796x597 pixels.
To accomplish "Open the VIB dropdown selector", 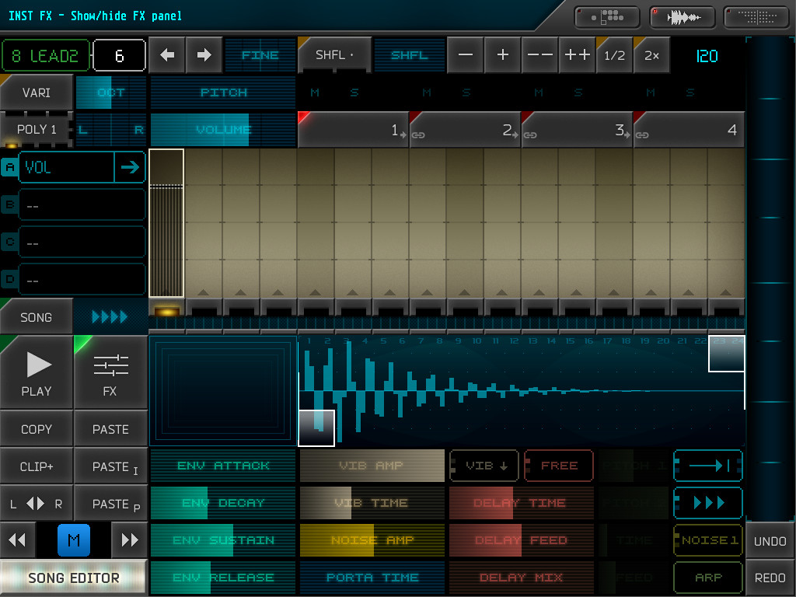I will [x=484, y=465].
